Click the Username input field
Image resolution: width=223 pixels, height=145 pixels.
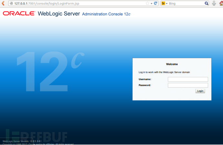coord(188,79)
